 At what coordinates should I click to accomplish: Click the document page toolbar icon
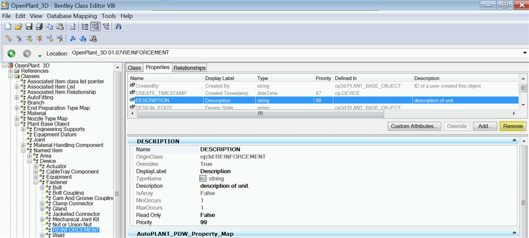click(73, 26)
